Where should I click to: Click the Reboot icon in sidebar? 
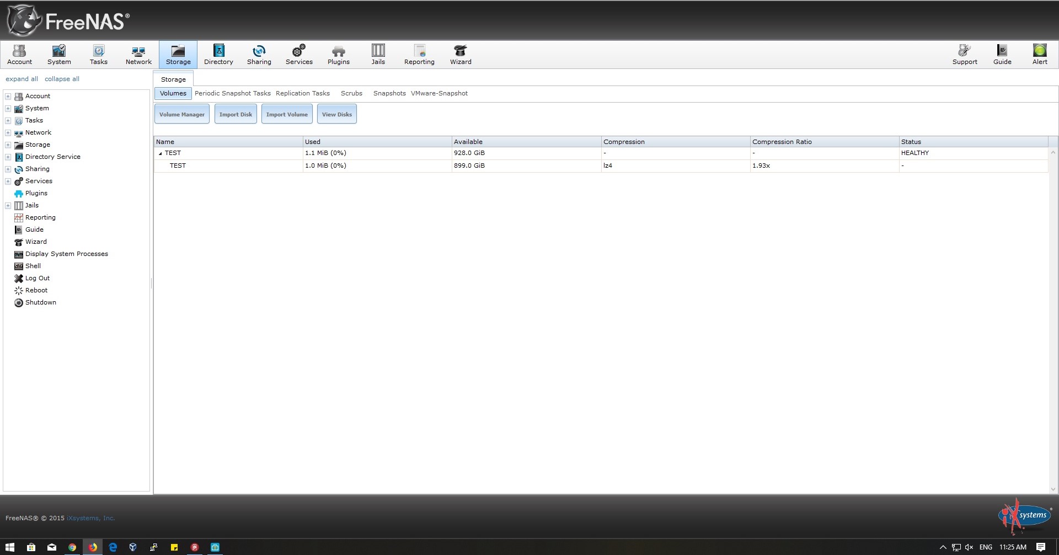[x=19, y=290]
